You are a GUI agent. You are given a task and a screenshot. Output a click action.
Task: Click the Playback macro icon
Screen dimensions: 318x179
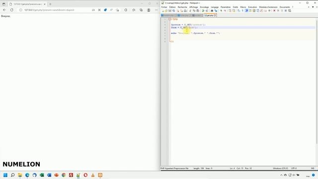[x=282, y=10]
